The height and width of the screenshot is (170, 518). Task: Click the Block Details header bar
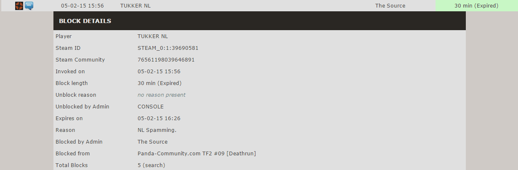pyautogui.click(x=259, y=21)
